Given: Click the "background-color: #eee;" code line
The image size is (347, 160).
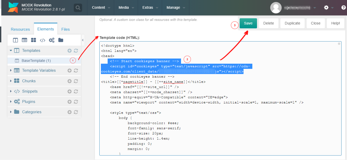Looking at the screenshot, I should coord(153,123).
